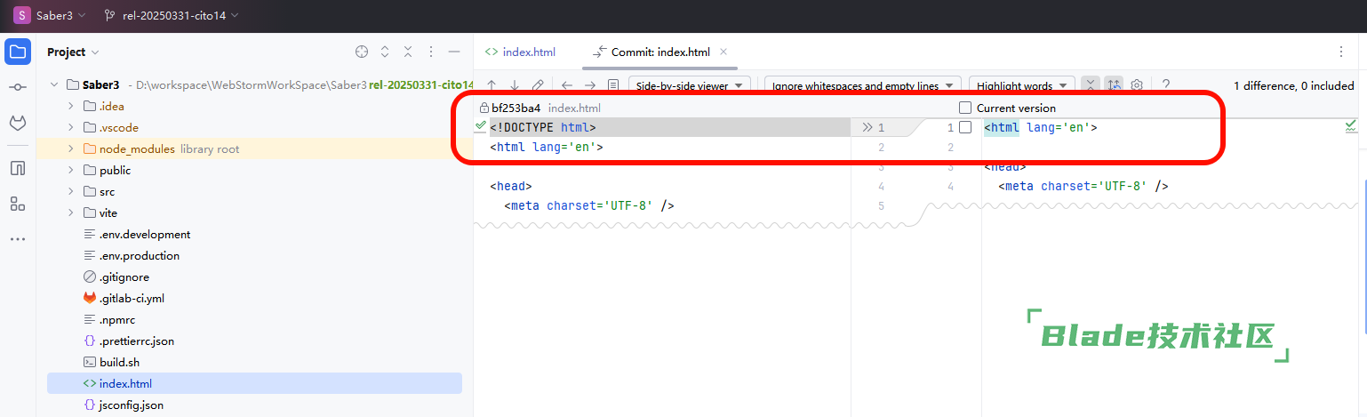1367x417 pixels.
Task: Click the Select Opened File target icon
Action: 362,52
